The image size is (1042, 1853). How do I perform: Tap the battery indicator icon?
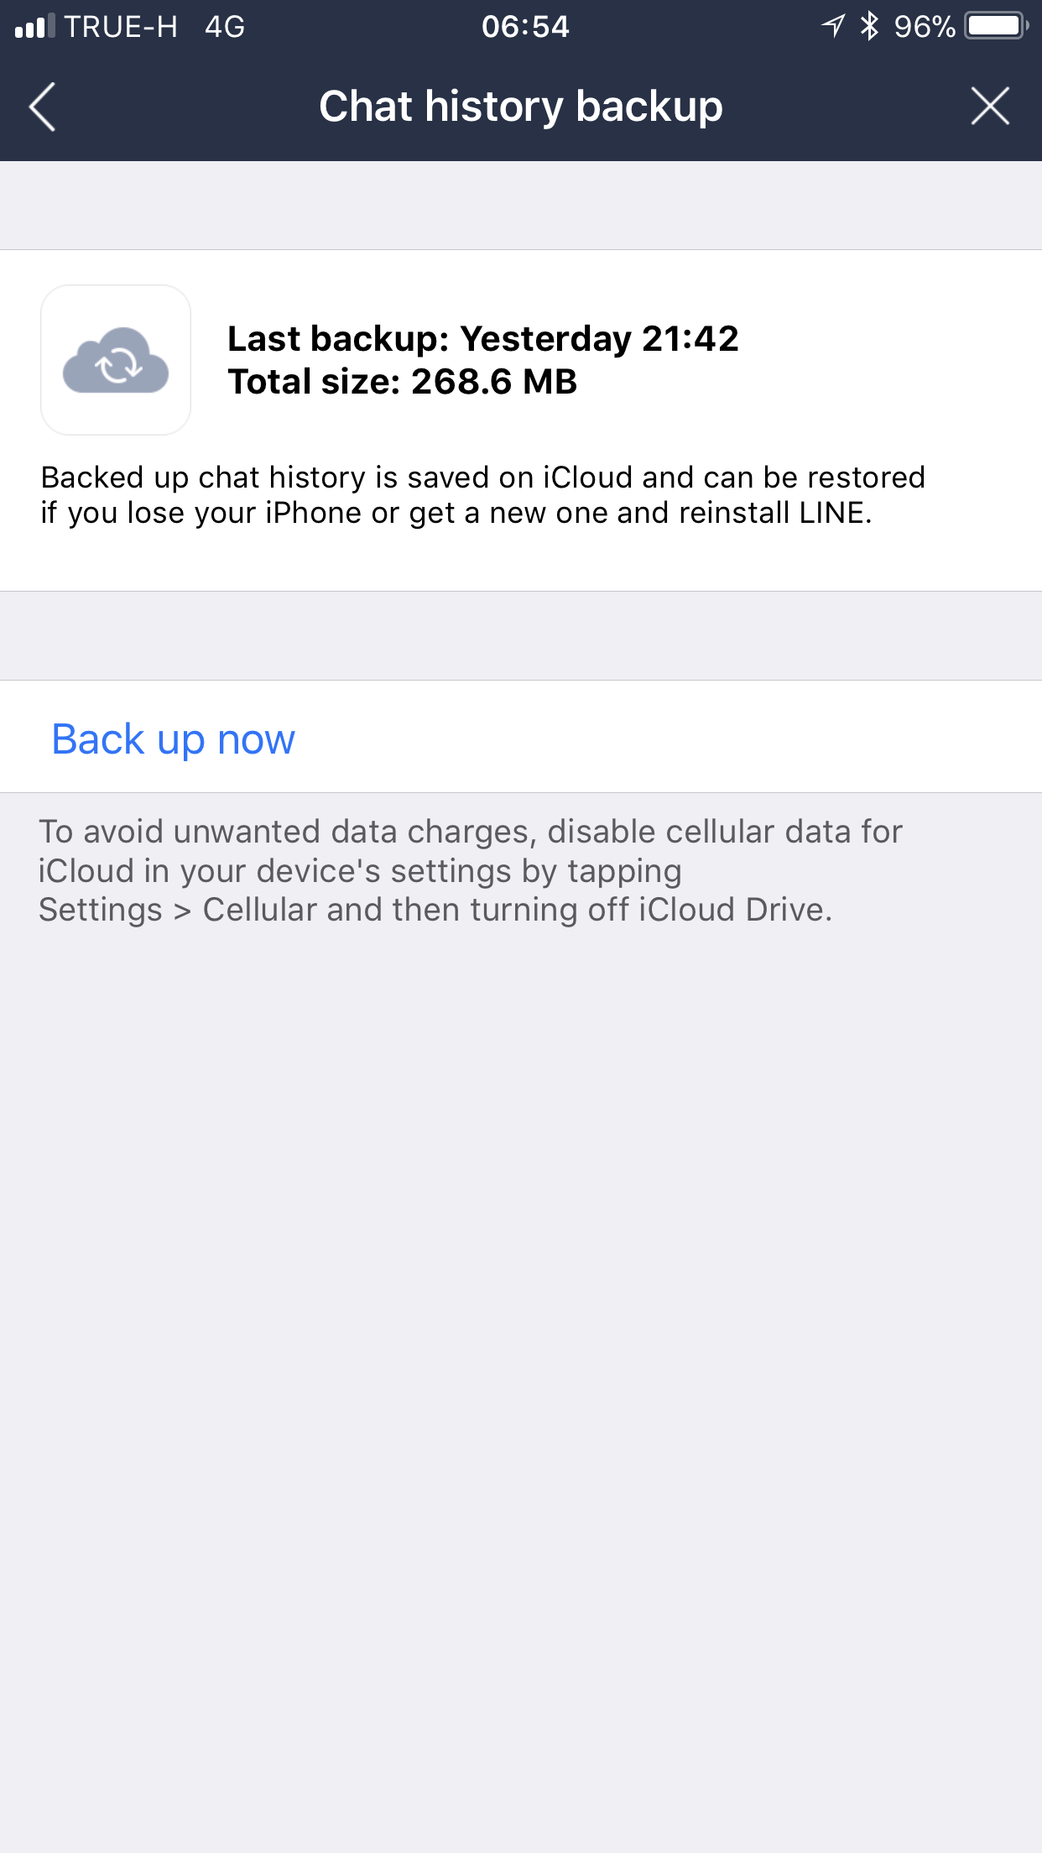(996, 26)
